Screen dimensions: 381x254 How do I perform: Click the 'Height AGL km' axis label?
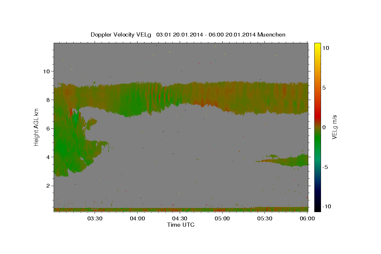pyautogui.click(x=36, y=127)
